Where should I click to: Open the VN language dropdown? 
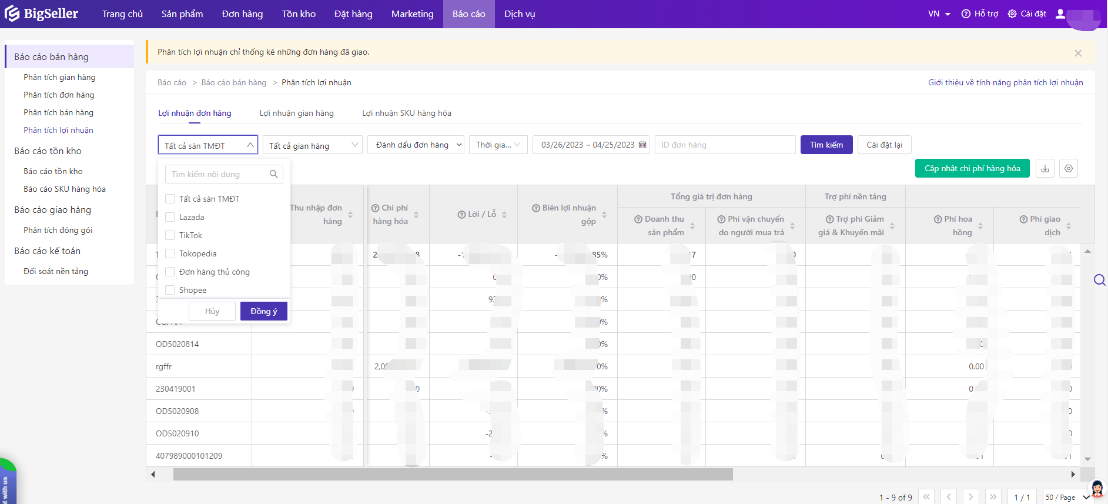click(939, 14)
